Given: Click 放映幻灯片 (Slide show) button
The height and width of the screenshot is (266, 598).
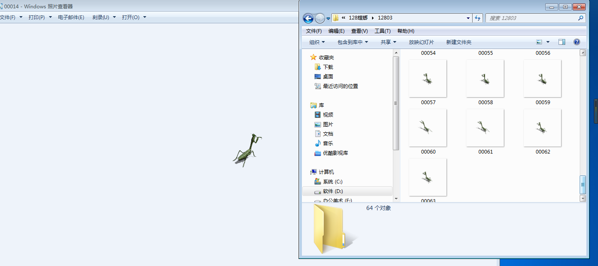Looking at the screenshot, I should [x=422, y=42].
